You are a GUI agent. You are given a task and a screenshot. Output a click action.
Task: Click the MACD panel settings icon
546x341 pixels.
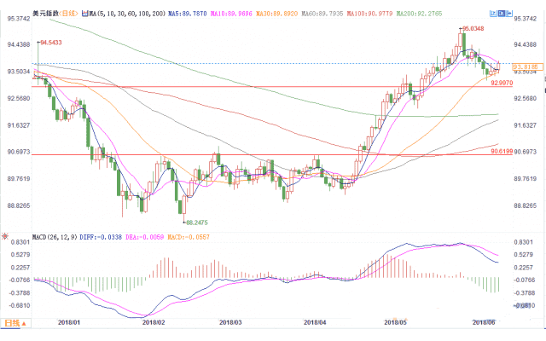click(5, 236)
